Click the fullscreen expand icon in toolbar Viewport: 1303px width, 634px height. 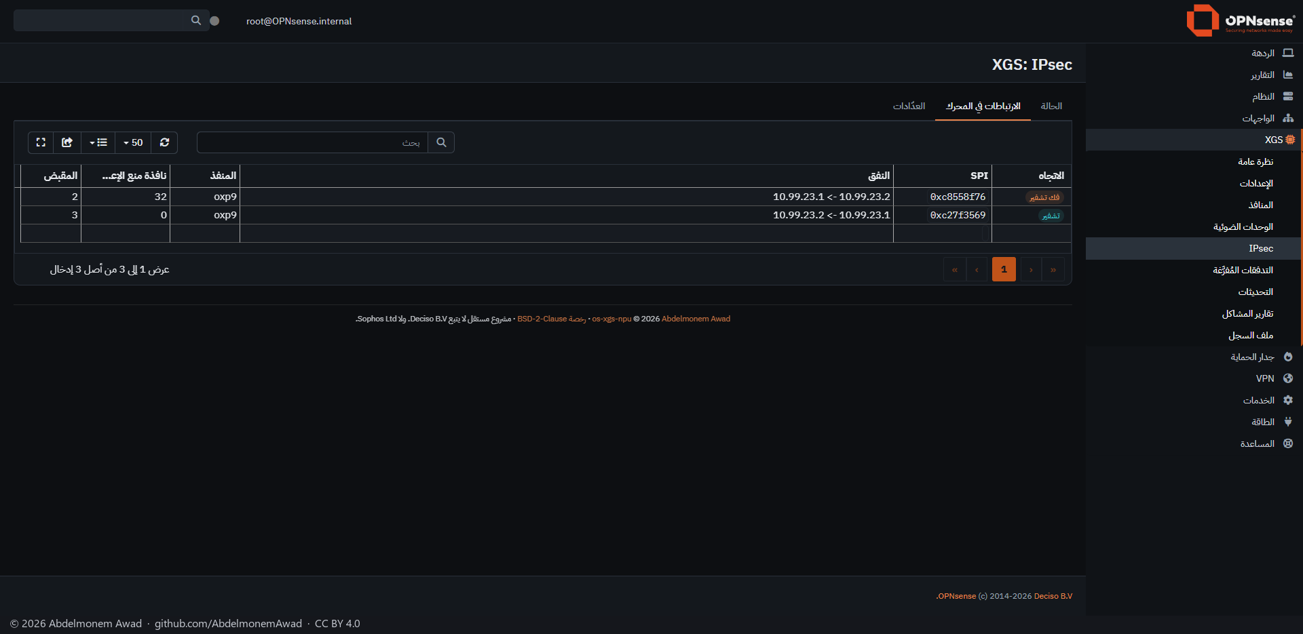point(41,142)
